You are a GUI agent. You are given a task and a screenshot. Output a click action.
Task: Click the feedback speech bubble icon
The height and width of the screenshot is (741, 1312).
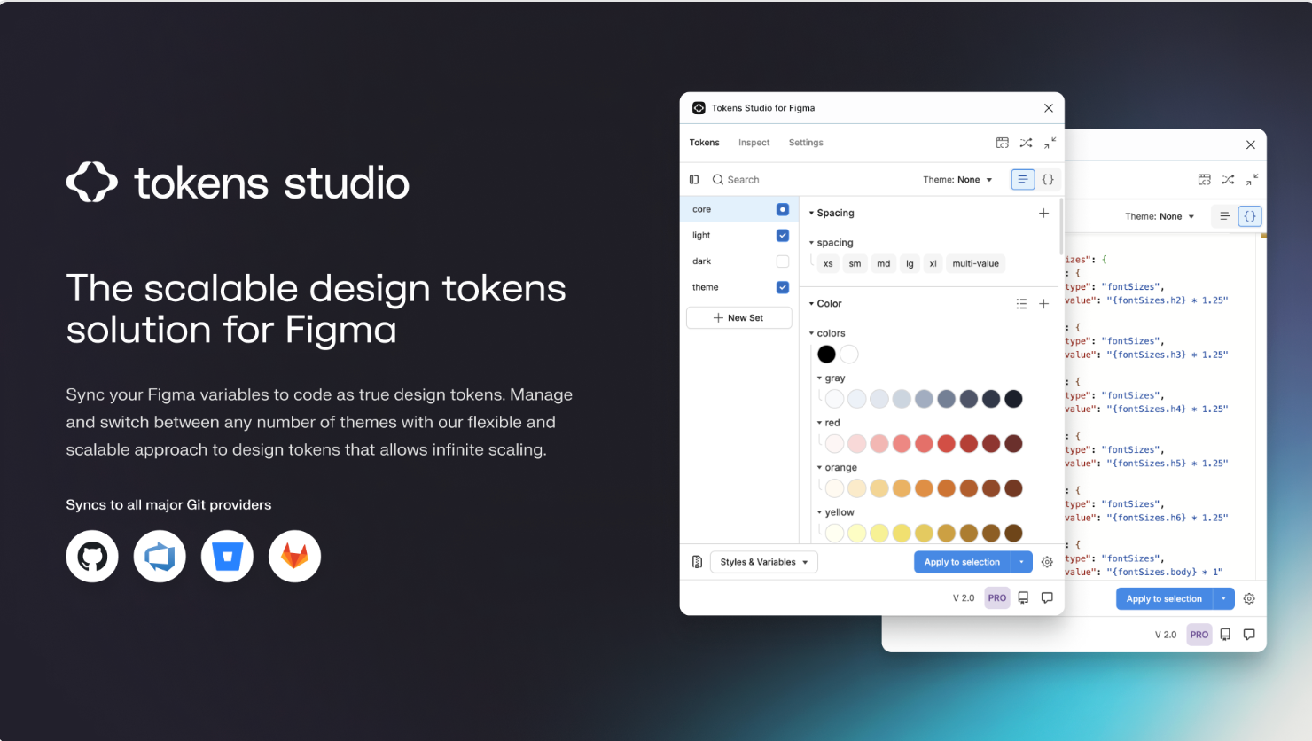tap(1047, 597)
